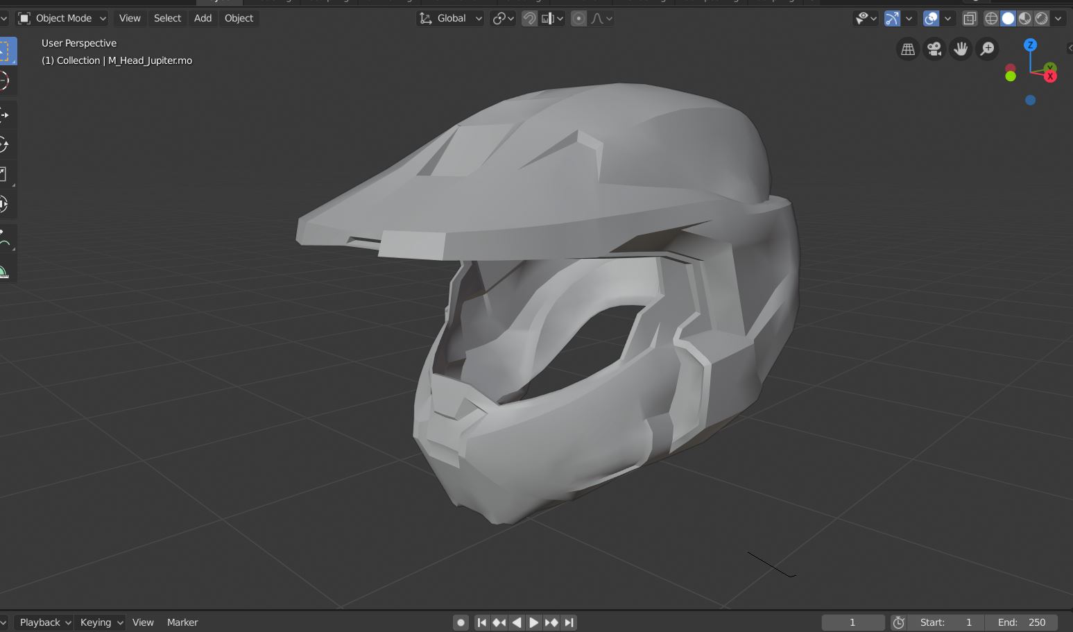Screen dimensions: 1073x632
Task: Toggle X-ray mode
Action: 970,19
